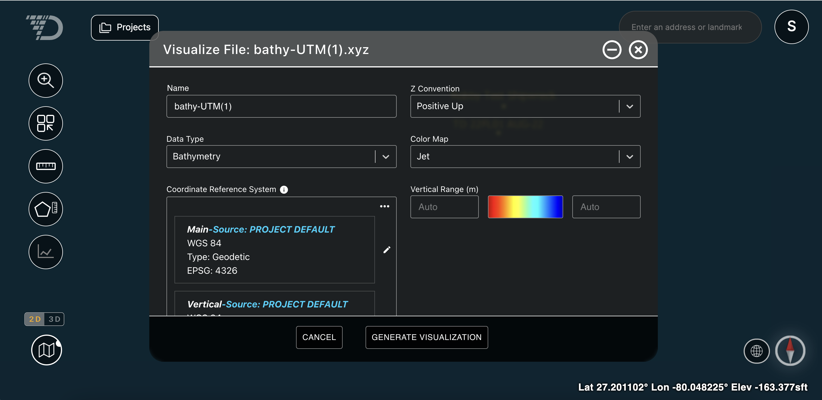Click the Z Convention chevron arrow
The image size is (822, 400).
[630, 107]
